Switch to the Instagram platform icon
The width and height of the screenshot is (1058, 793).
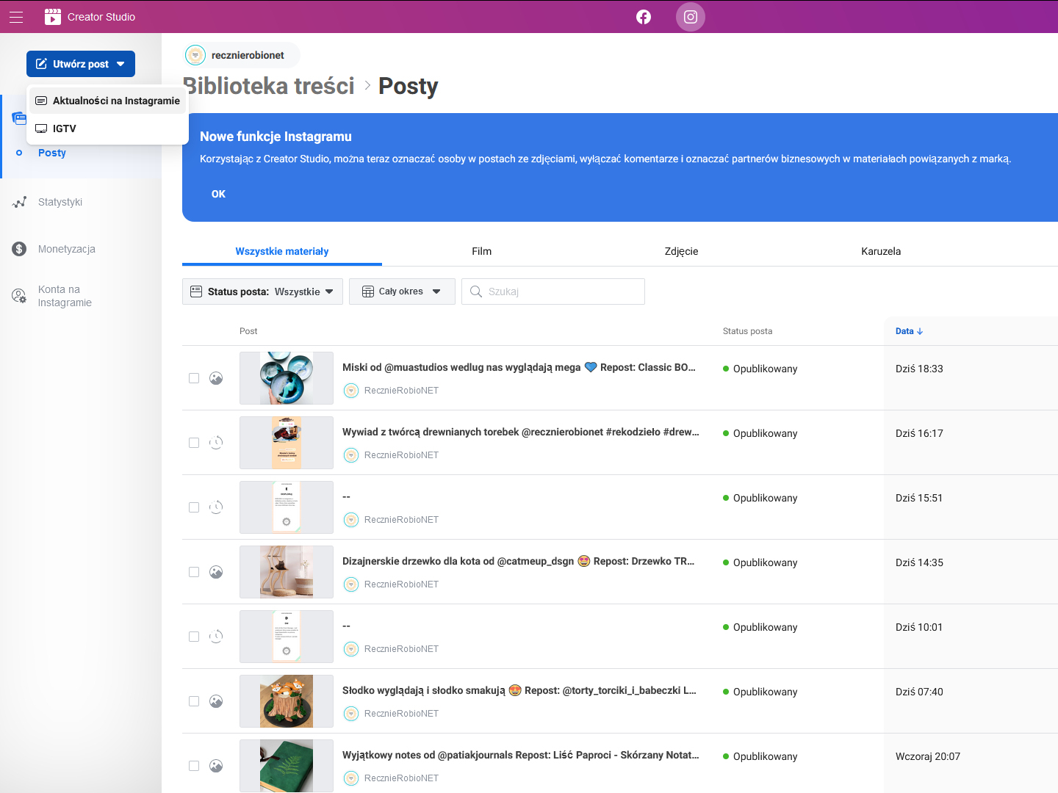click(691, 17)
